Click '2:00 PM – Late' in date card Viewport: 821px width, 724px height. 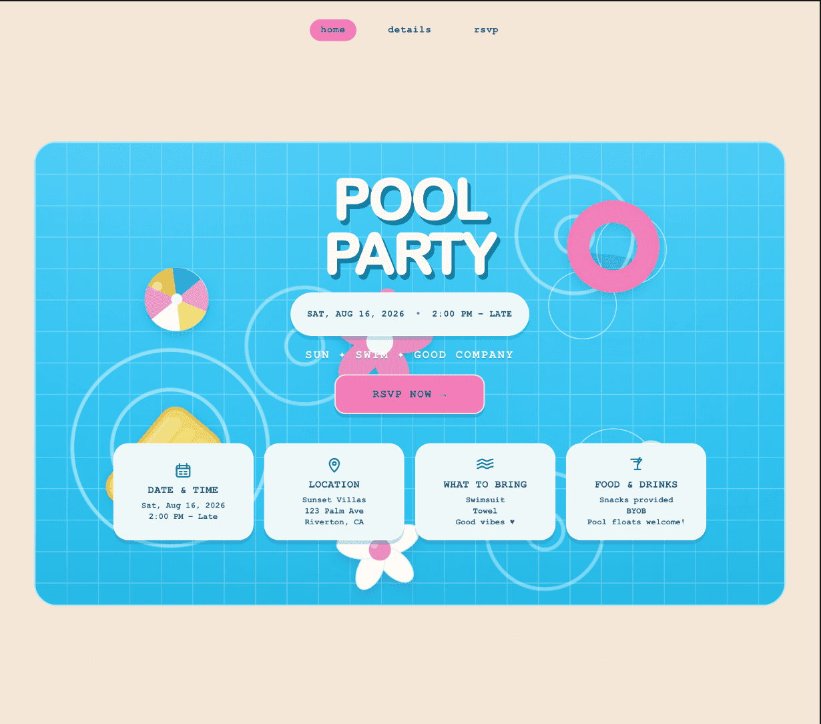point(183,517)
